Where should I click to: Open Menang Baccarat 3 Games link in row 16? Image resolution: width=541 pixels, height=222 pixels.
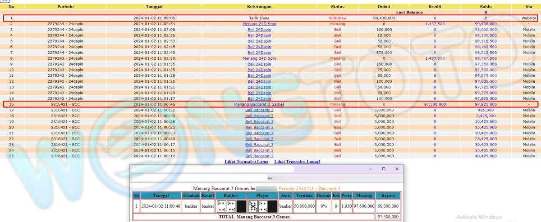click(x=259, y=104)
